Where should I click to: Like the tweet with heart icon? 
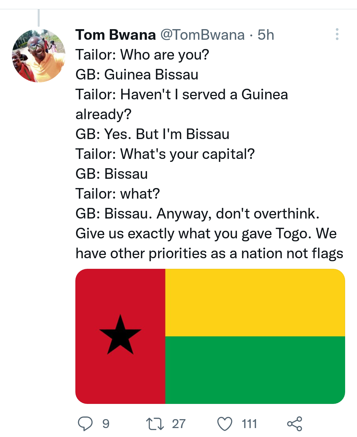(225, 424)
